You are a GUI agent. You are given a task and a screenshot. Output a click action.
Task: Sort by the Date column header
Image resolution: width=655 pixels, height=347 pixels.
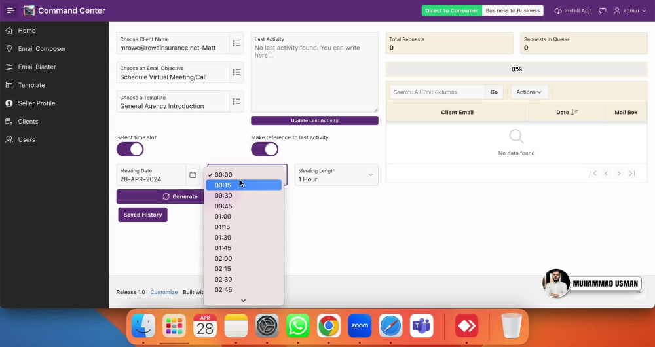(567, 113)
